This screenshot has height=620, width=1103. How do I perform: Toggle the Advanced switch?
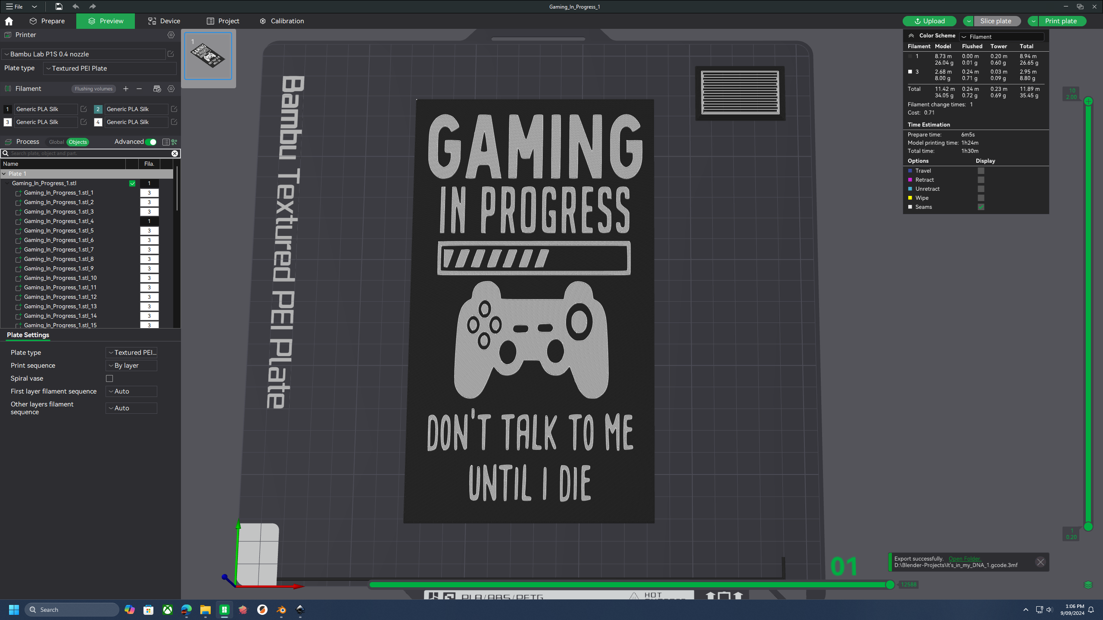click(150, 142)
